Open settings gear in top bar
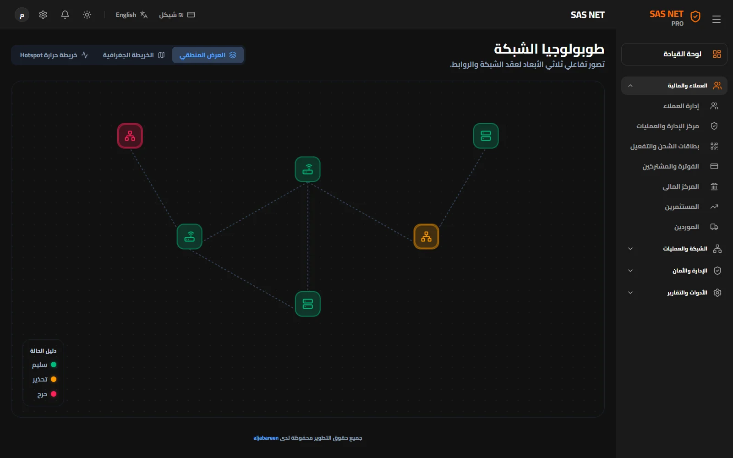The height and width of the screenshot is (458, 733). tap(43, 15)
